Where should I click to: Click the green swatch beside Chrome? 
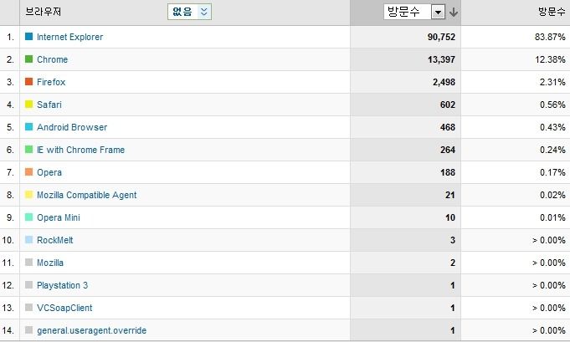[28, 59]
